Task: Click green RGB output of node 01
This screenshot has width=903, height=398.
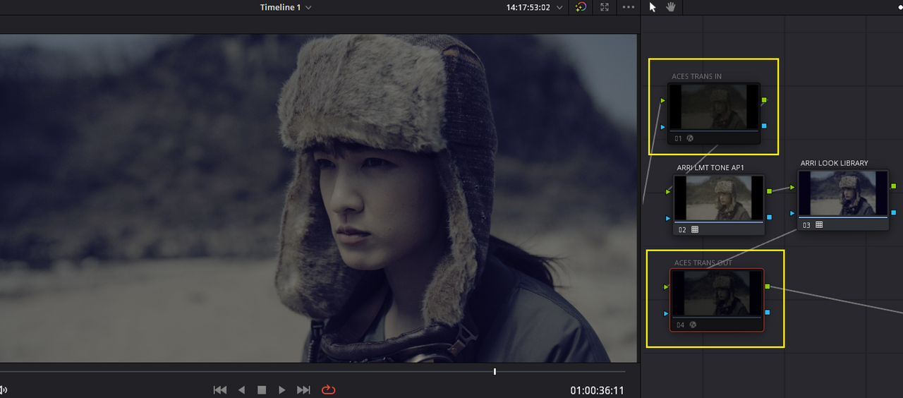Action: 765,100
